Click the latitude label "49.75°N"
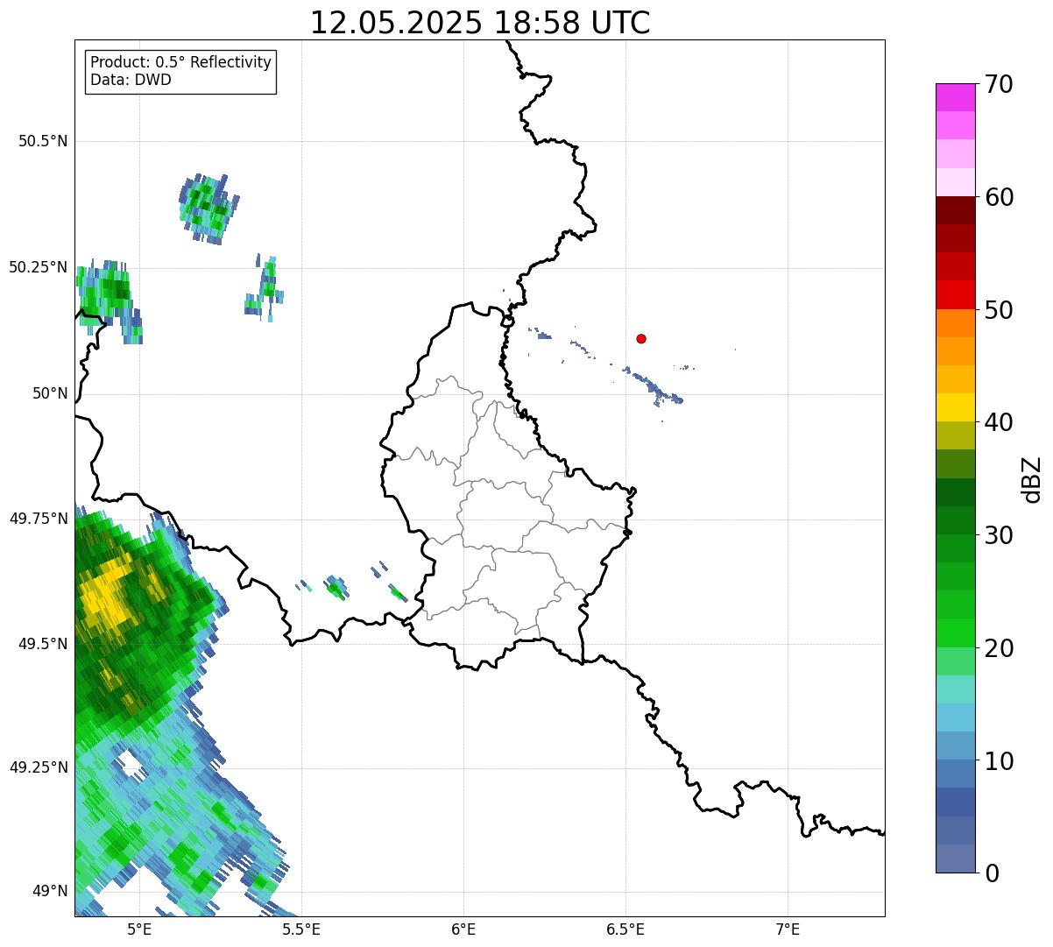The height and width of the screenshot is (947, 1053). pos(39,519)
